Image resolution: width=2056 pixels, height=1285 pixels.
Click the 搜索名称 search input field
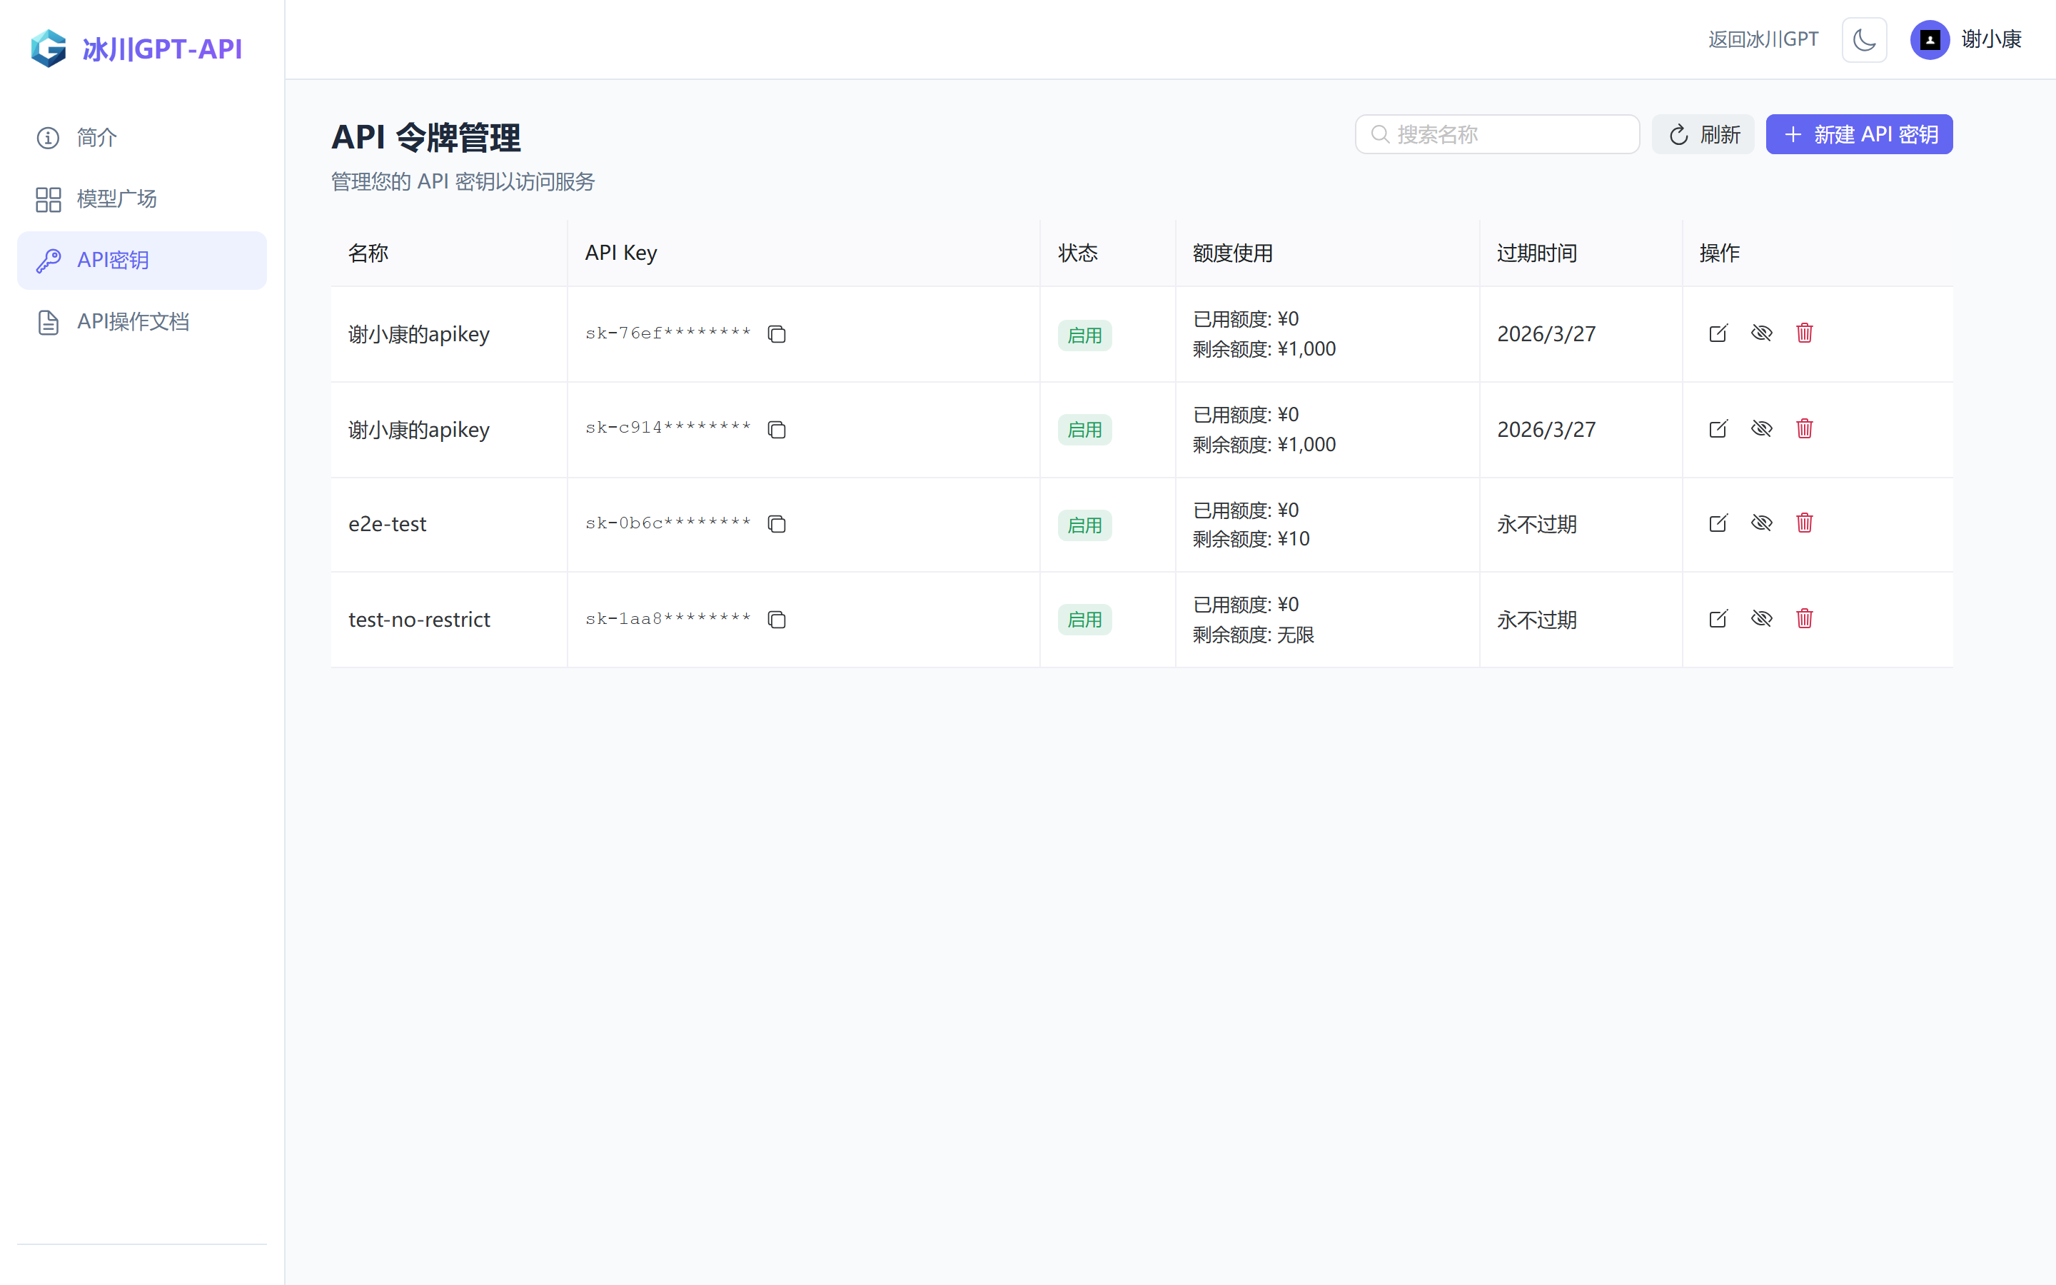[x=1497, y=133]
